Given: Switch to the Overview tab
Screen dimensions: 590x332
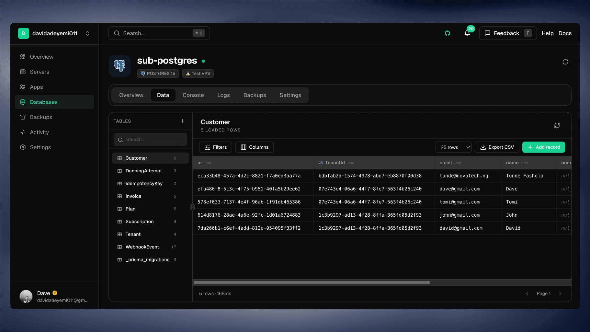Looking at the screenshot, I should (x=131, y=95).
